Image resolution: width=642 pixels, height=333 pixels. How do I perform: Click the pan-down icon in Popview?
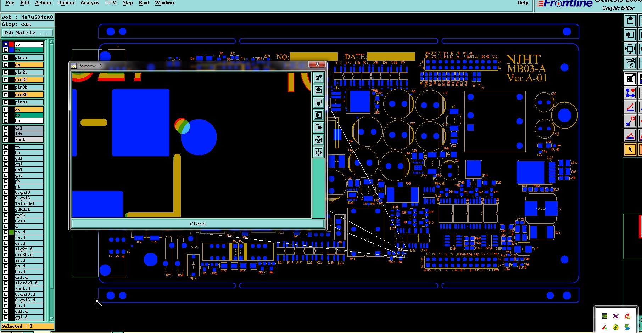[x=319, y=102]
